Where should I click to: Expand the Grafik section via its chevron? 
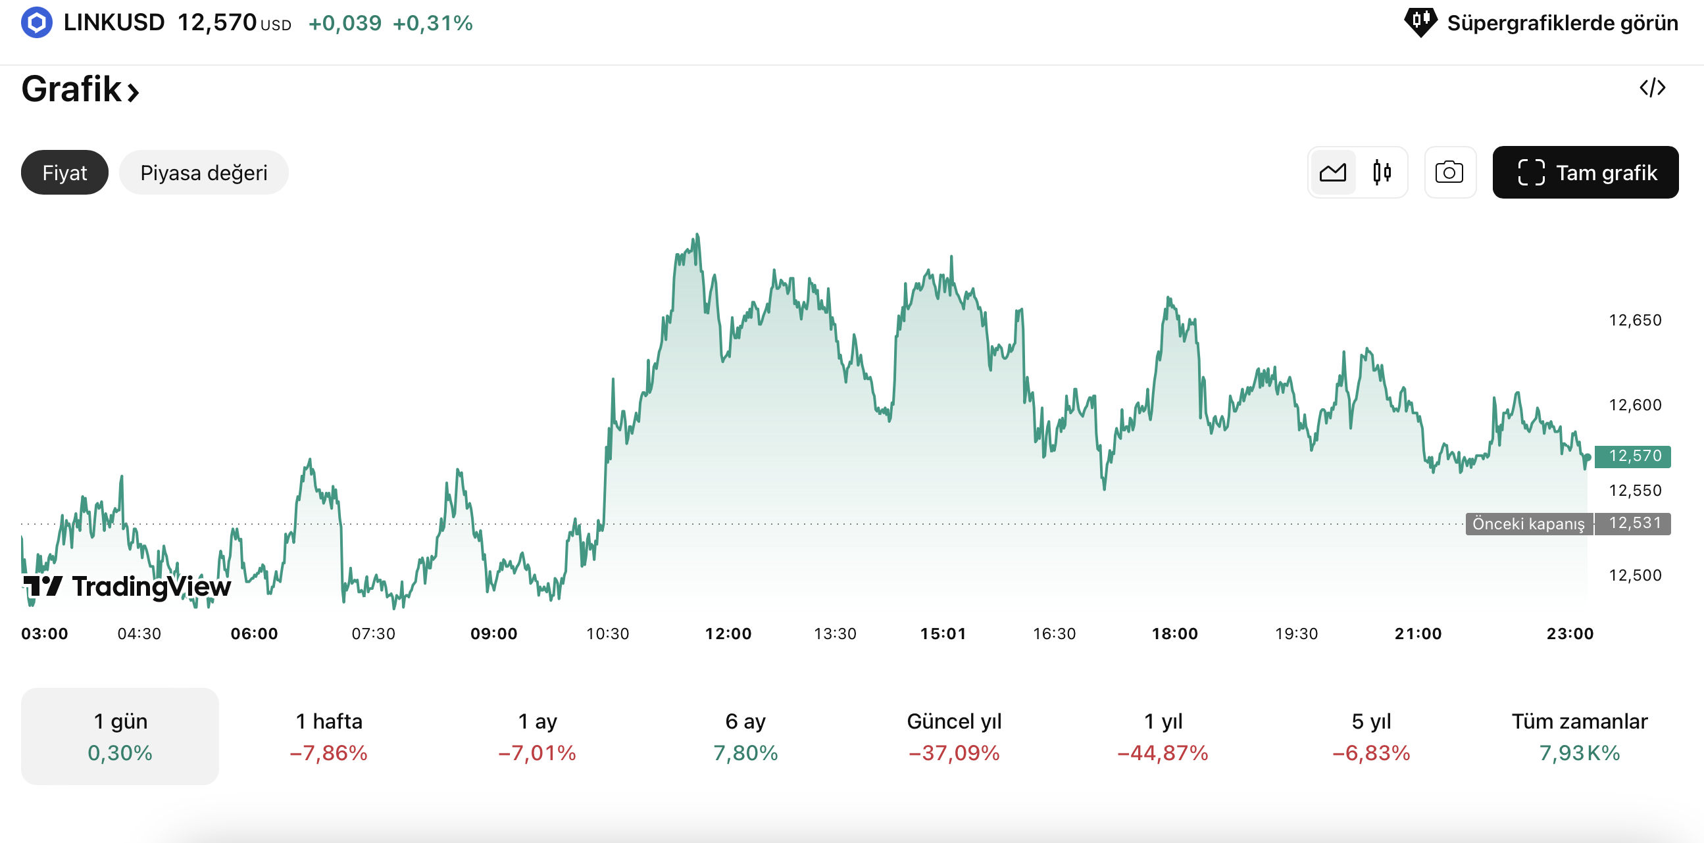pyautogui.click(x=133, y=91)
